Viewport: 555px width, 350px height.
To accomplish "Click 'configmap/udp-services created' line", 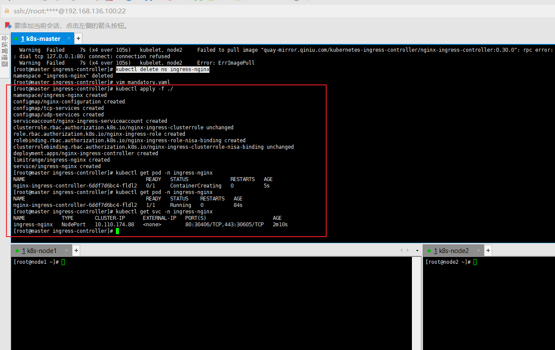I will (x=59, y=115).
